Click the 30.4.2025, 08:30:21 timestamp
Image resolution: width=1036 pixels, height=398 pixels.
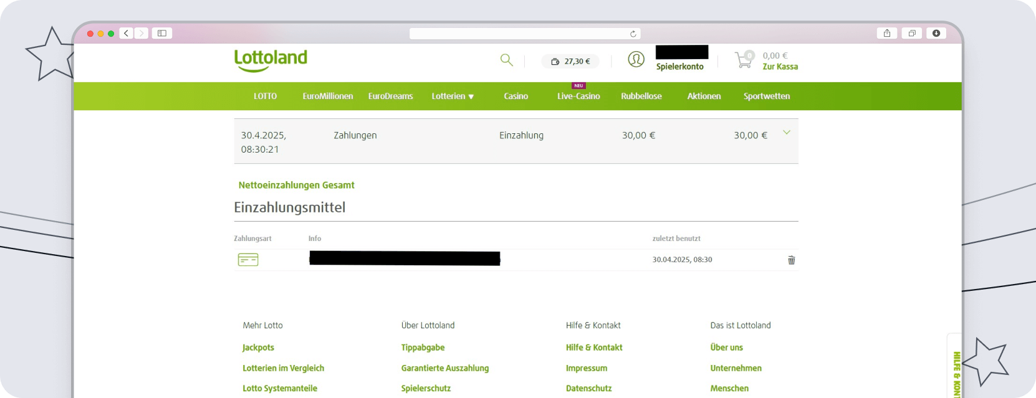[264, 142]
